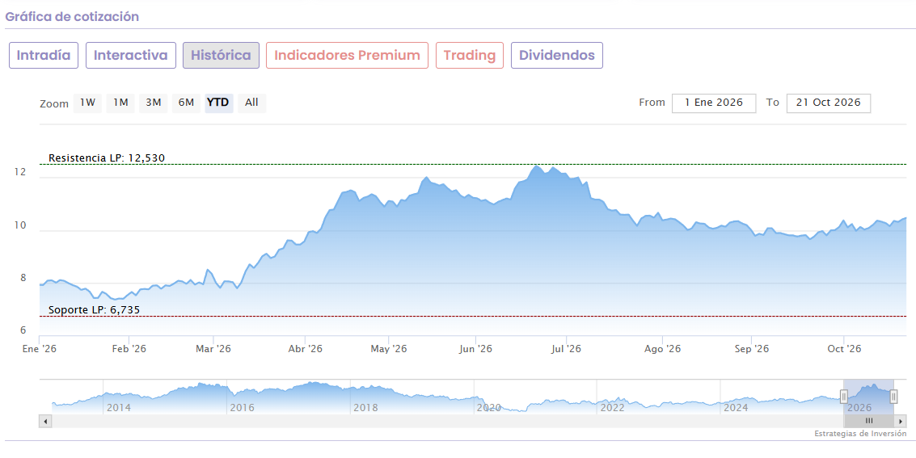Screen dimensions: 916x458
Task: Click 2014 in the navigator timeline
Action: 119,407
